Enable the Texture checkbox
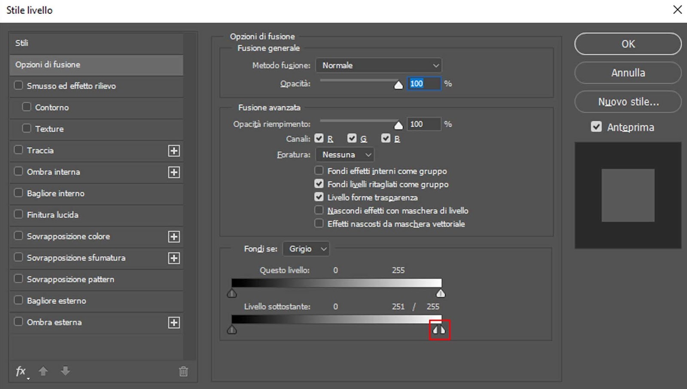This screenshot has width=687, height=389. (27, 128)
